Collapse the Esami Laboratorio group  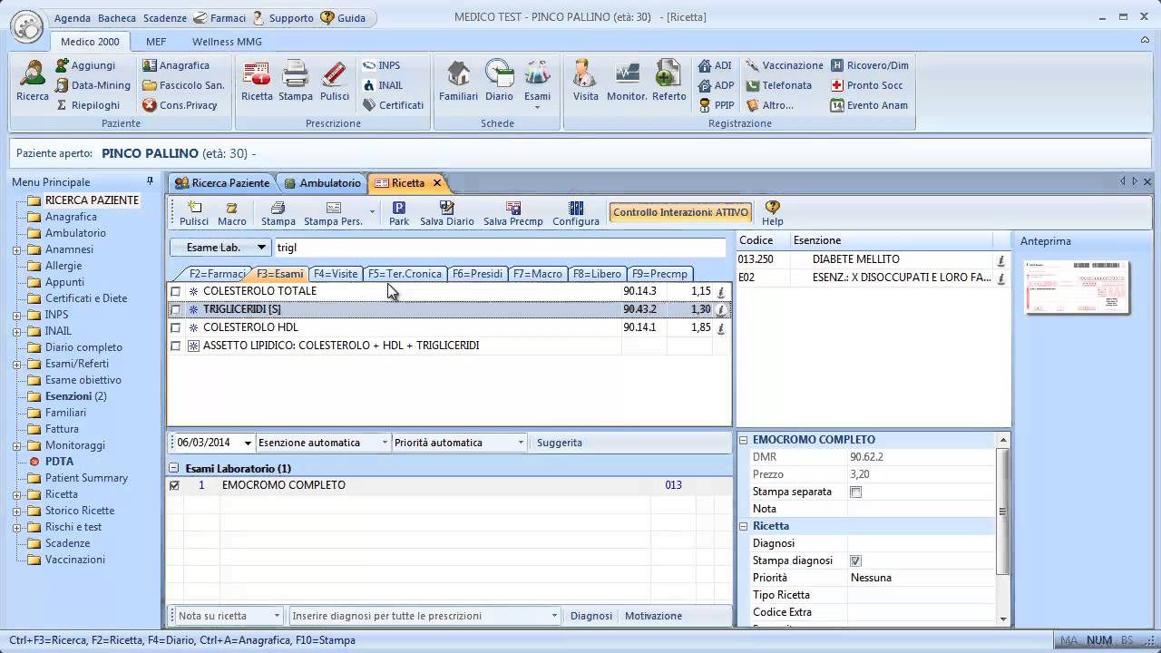(174, 469)
